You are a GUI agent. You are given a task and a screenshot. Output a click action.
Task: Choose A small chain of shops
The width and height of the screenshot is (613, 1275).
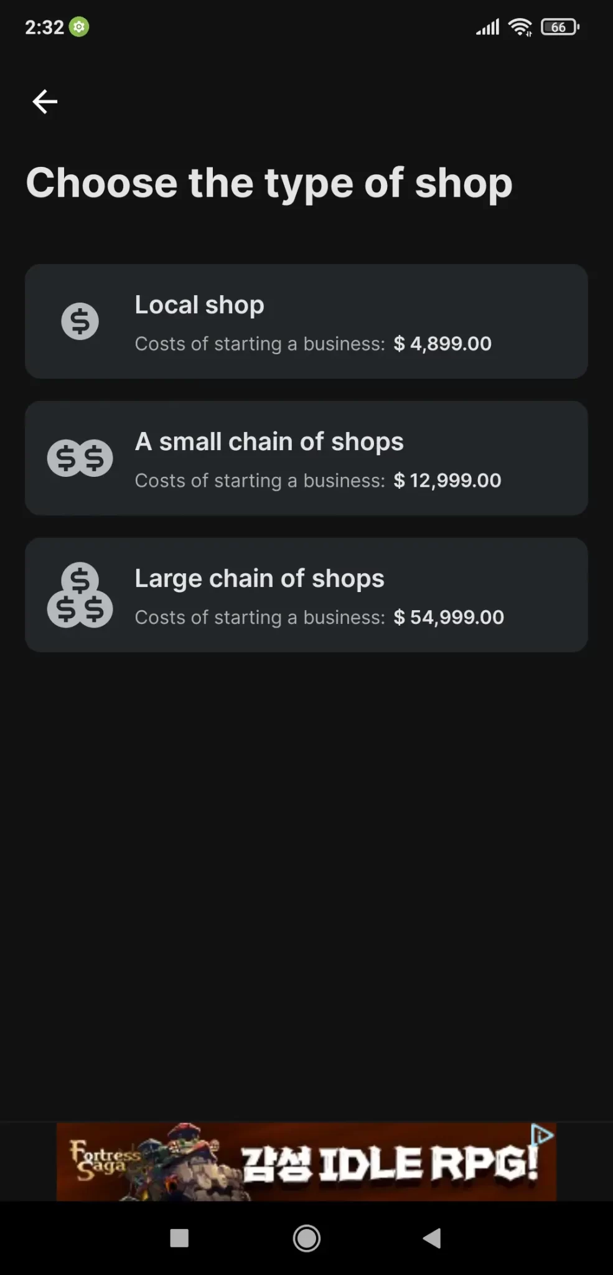pos(269,442)
